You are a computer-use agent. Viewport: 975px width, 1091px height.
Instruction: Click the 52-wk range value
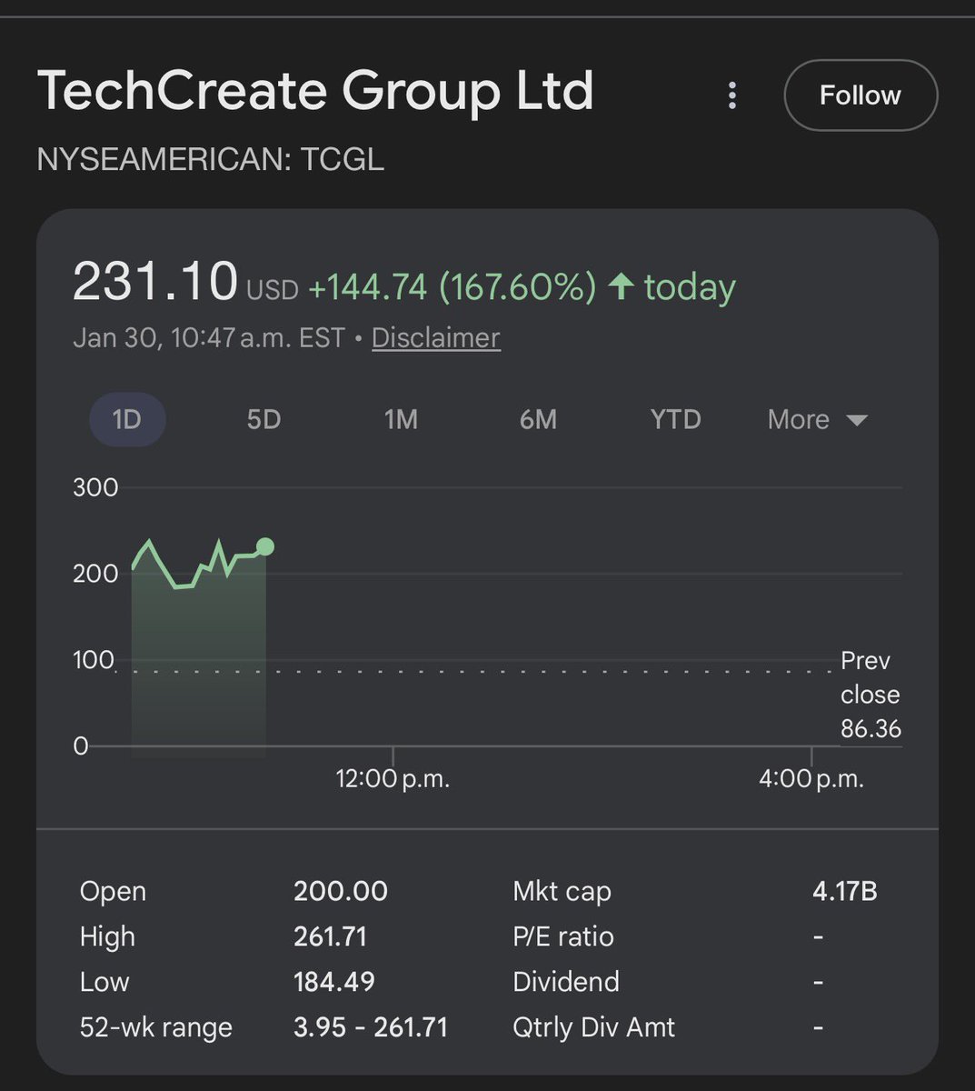point(370,1027)
